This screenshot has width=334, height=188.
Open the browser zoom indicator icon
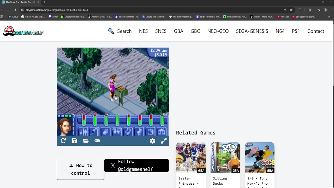[285, 10]
